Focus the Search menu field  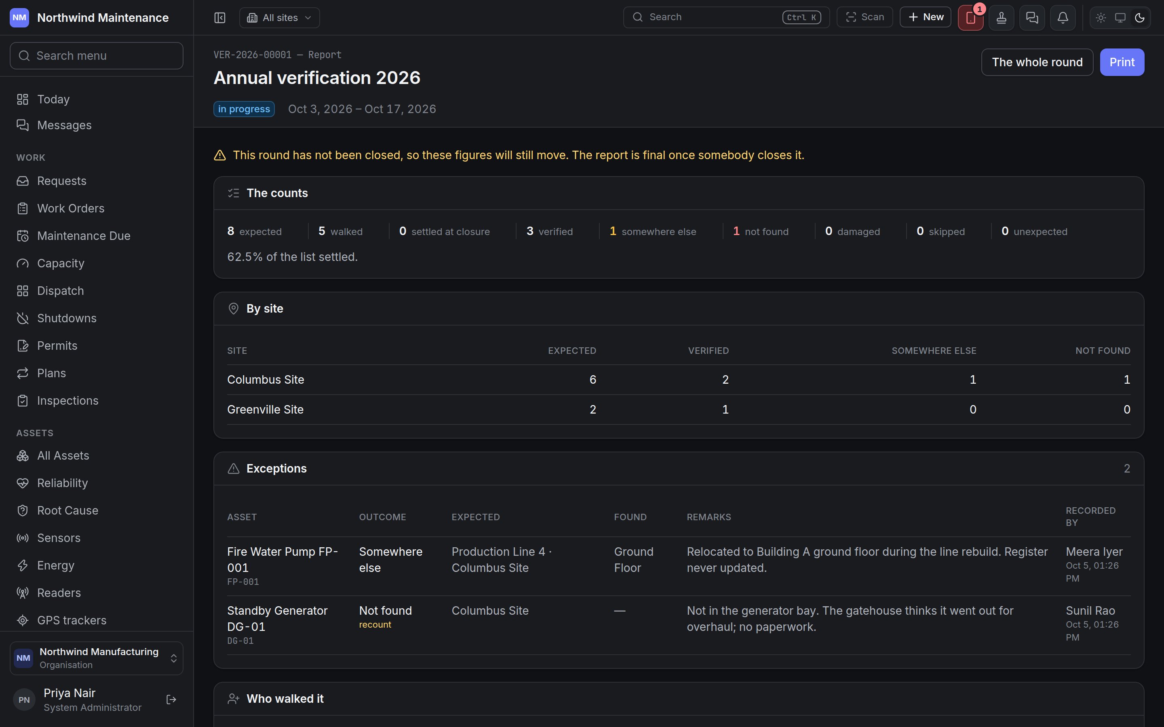97,56
